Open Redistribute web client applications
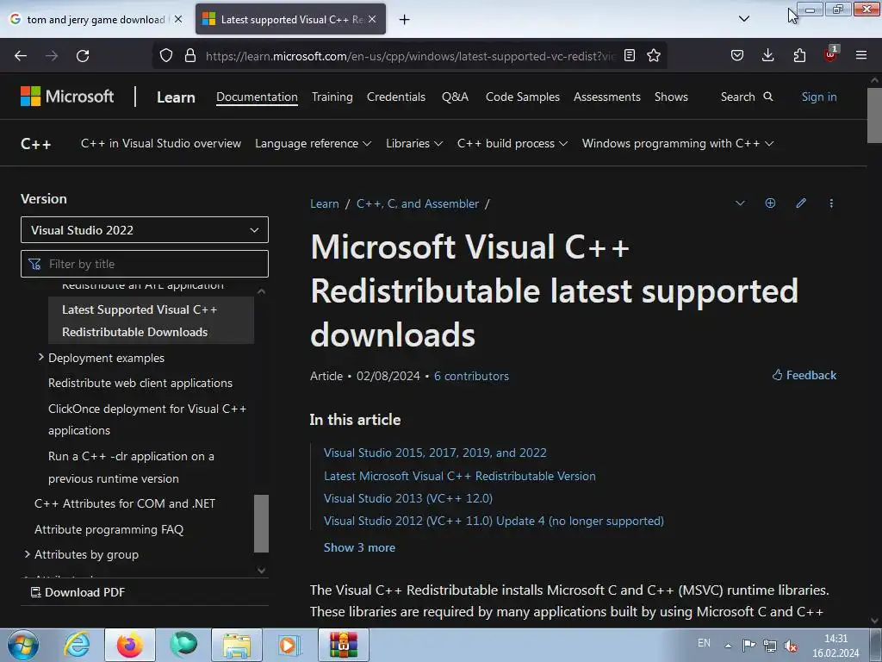Screen dimensions: 882x662 coord(140,383)
